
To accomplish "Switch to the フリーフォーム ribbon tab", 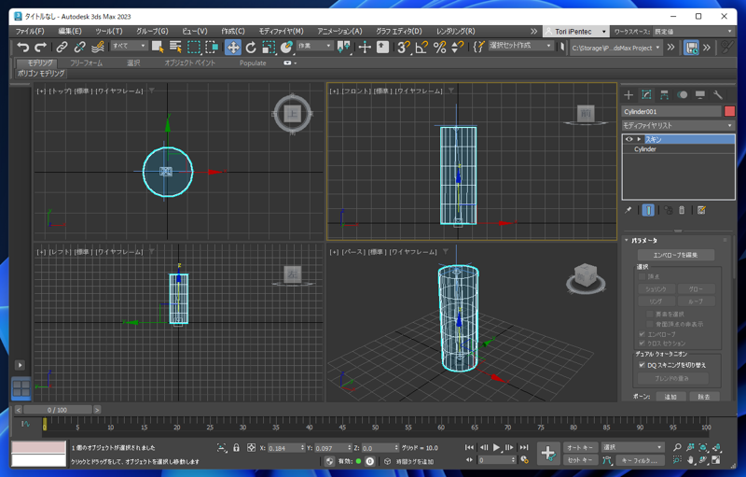I will (x=86, y=63).
